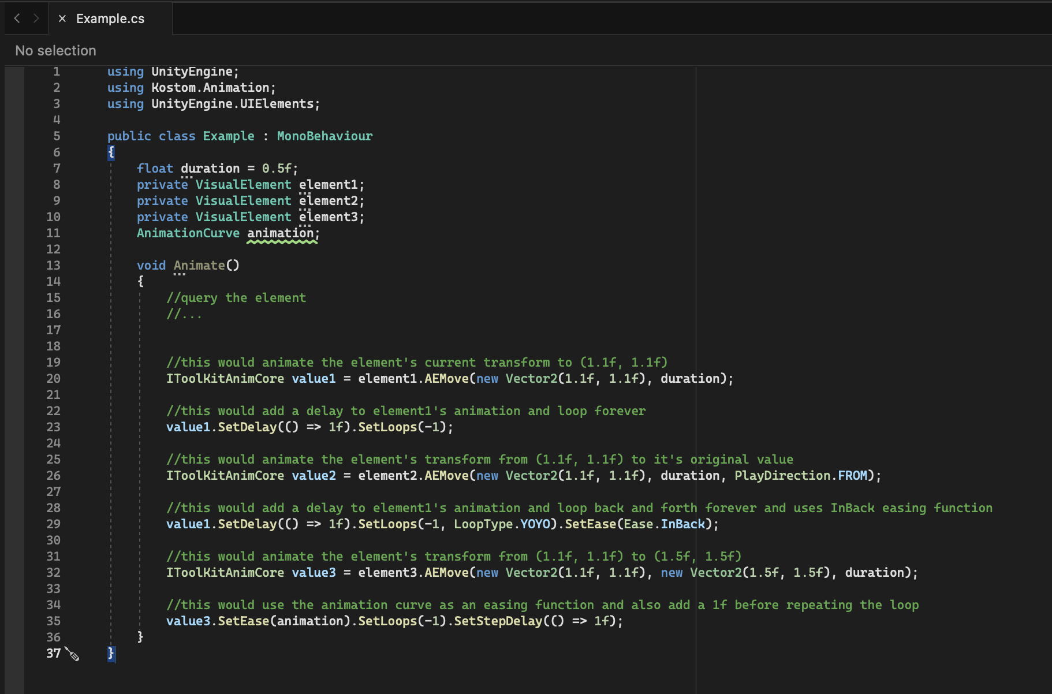Click the SetStepDelay method call
Screen dimensions: 1052x694
coord(498,621)
